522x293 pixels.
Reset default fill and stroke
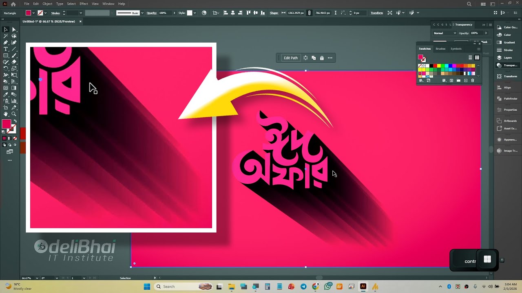pos(4,132)
